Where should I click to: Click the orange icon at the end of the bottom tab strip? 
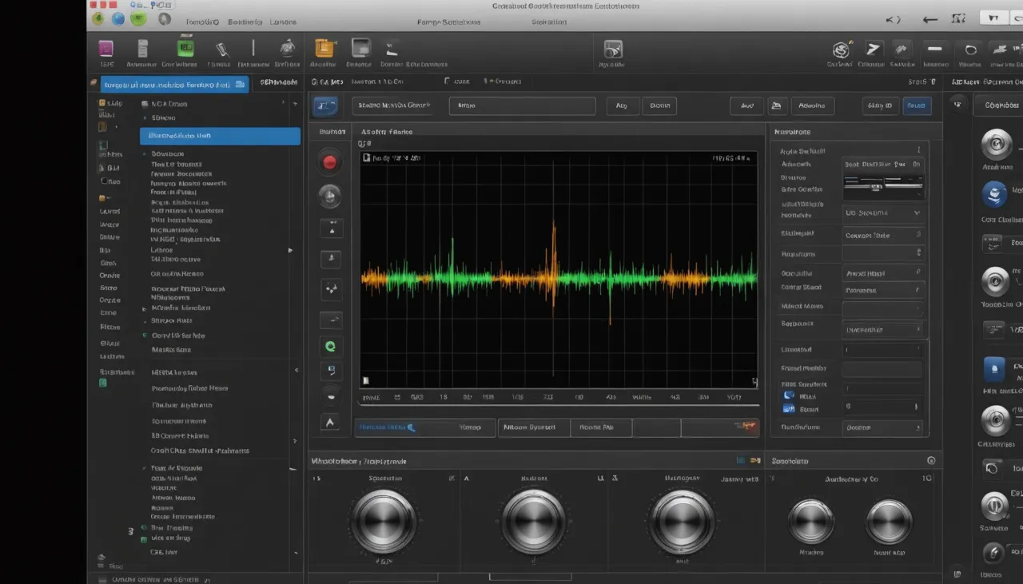(748, 427)
